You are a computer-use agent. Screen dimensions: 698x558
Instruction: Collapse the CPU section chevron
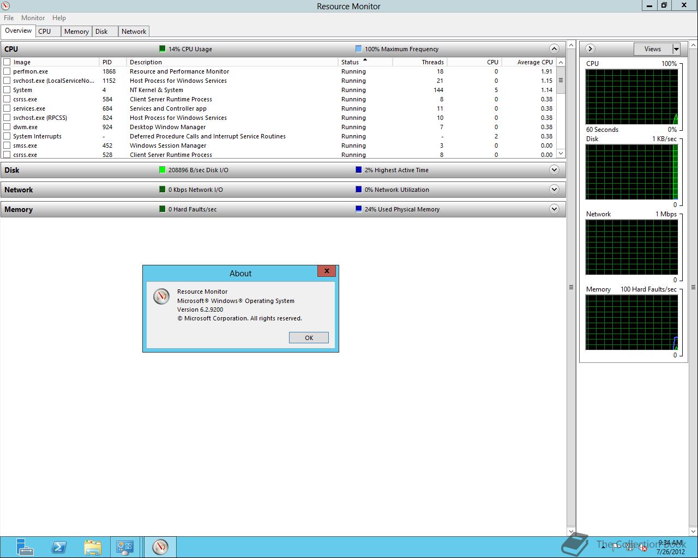[x=554, y=48]
